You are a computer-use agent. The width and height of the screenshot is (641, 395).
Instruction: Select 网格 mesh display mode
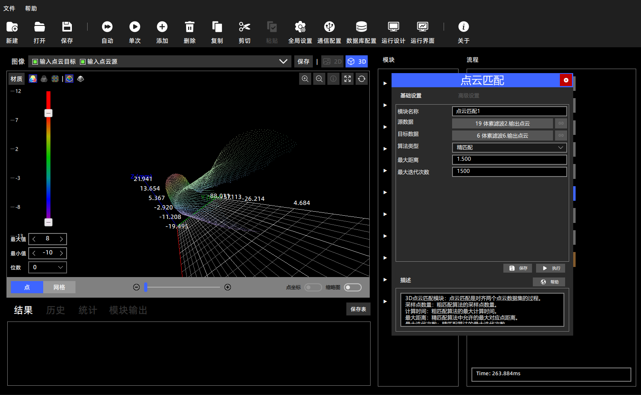pos(59,287)
